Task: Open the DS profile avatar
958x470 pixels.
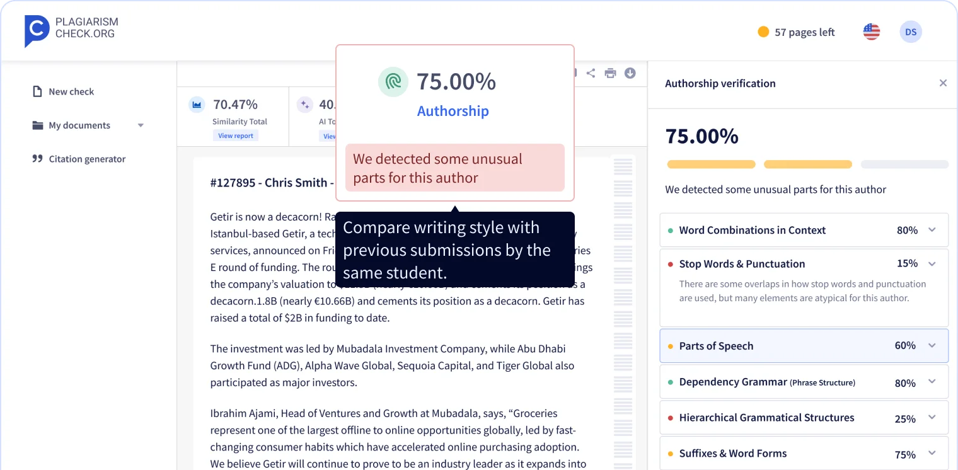Action: 910,31
